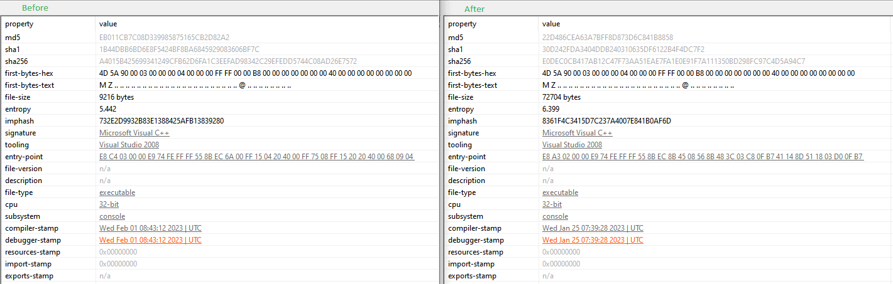The image size is (893, 284).
Task: Select the md5 hash value in Before panel
Action: pos(164,38)
